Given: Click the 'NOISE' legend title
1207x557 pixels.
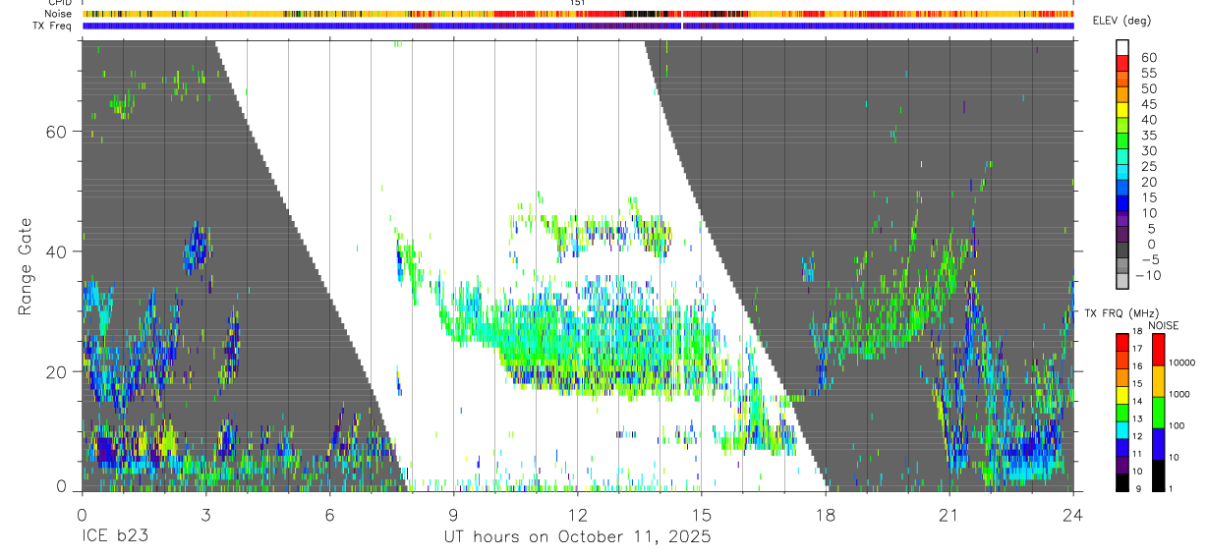Looking at the screenshot, I should (x=1163, y=325).
